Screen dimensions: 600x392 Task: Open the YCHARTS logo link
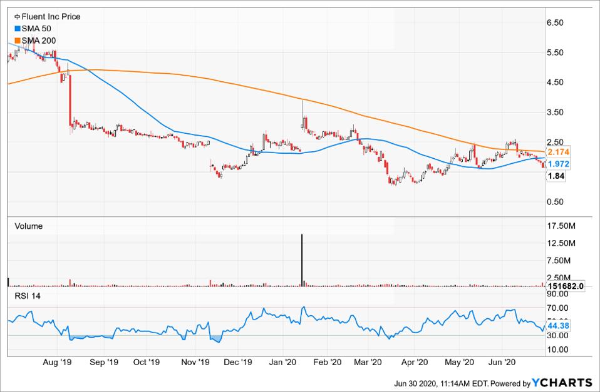coord(562,383)
